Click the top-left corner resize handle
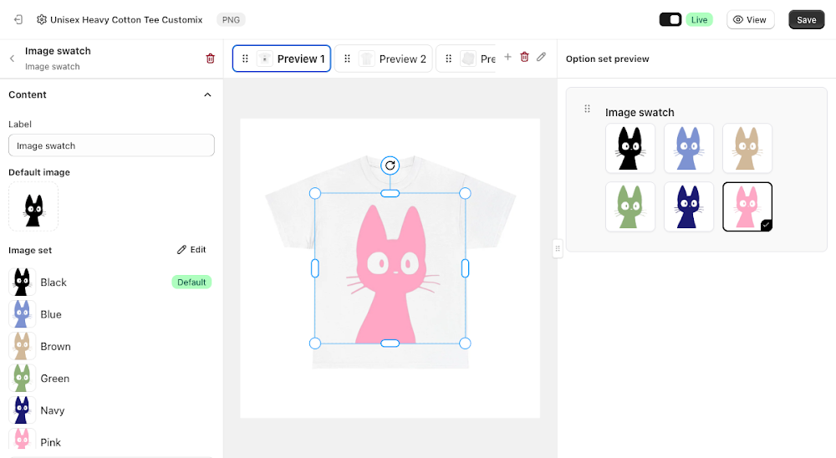The width and height of the screenshot is (836, 458). point(315,193)
